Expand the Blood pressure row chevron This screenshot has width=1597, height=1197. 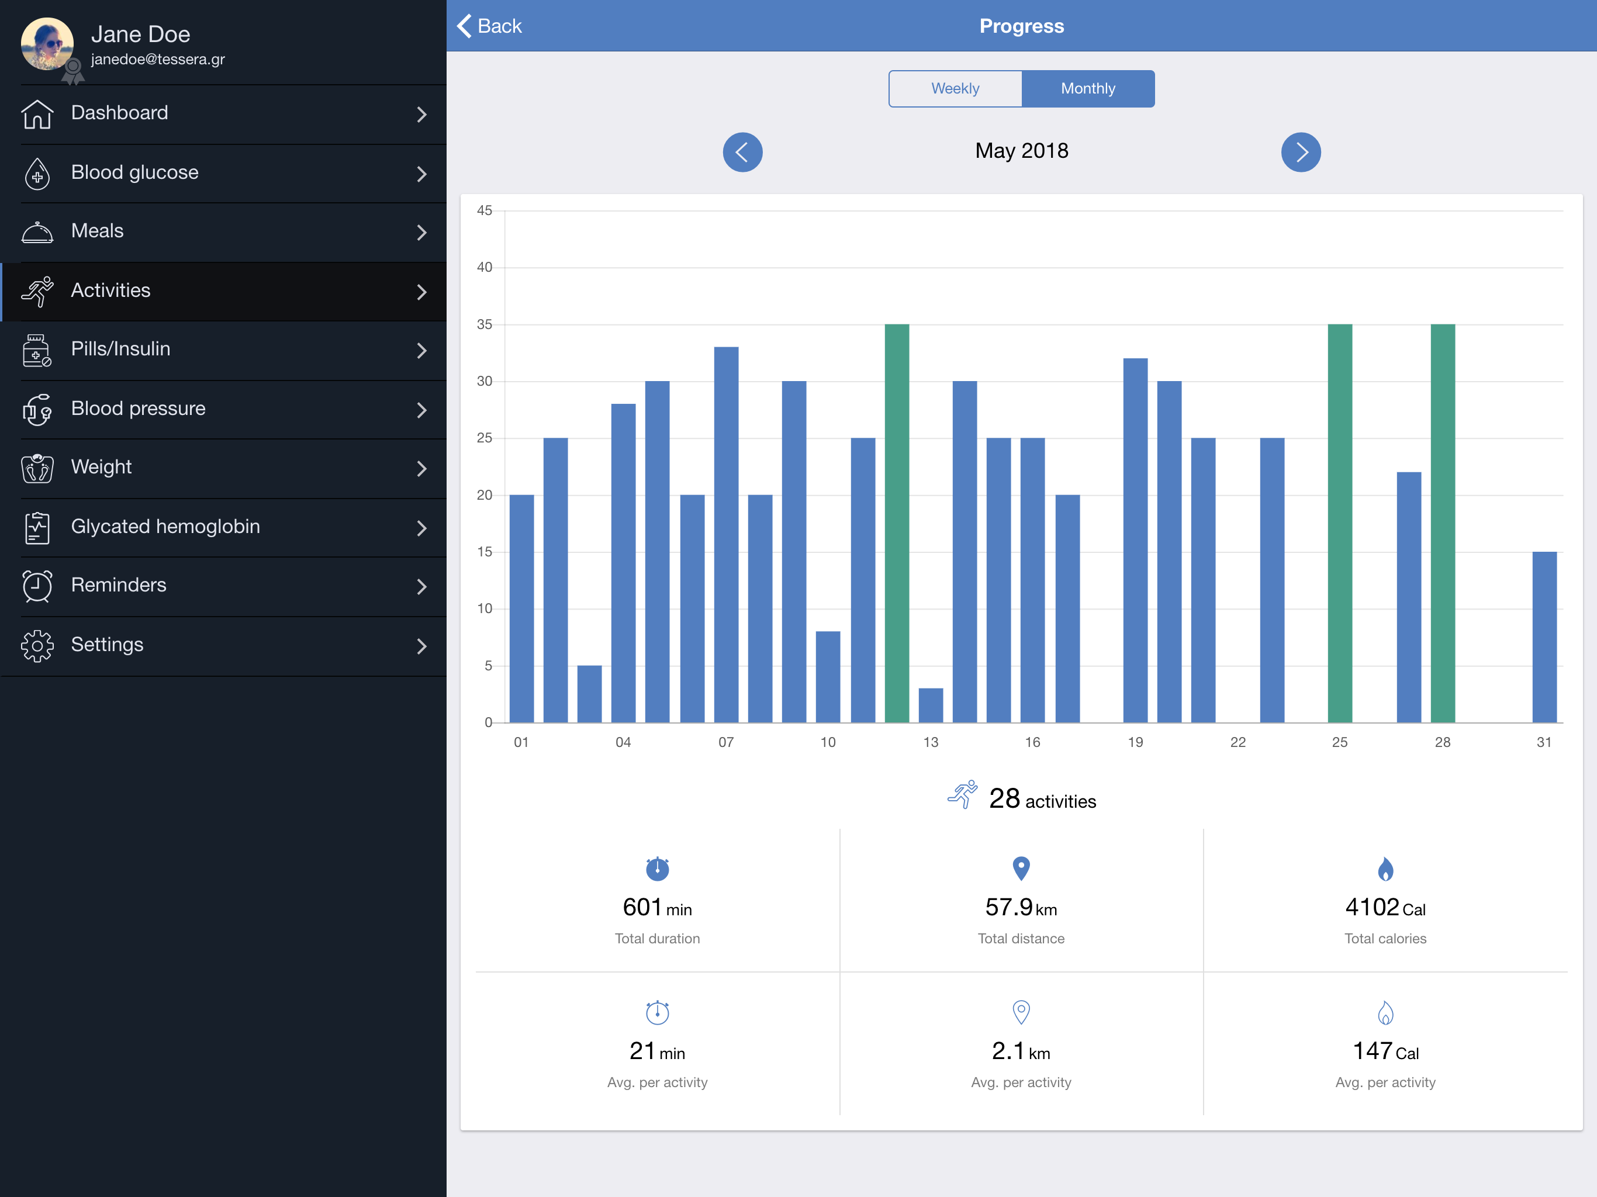tap(421, 409)
